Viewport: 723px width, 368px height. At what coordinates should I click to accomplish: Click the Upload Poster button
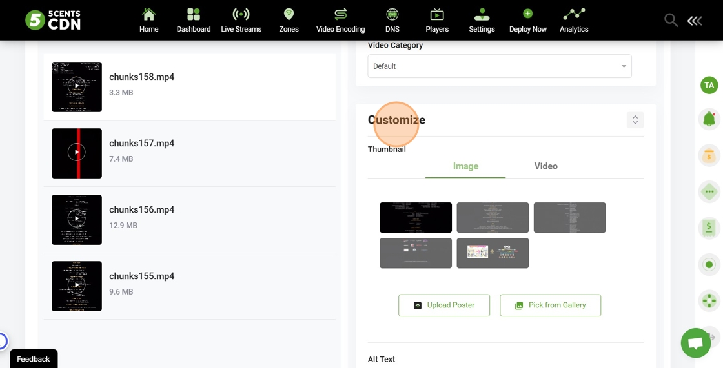[444, 305]
